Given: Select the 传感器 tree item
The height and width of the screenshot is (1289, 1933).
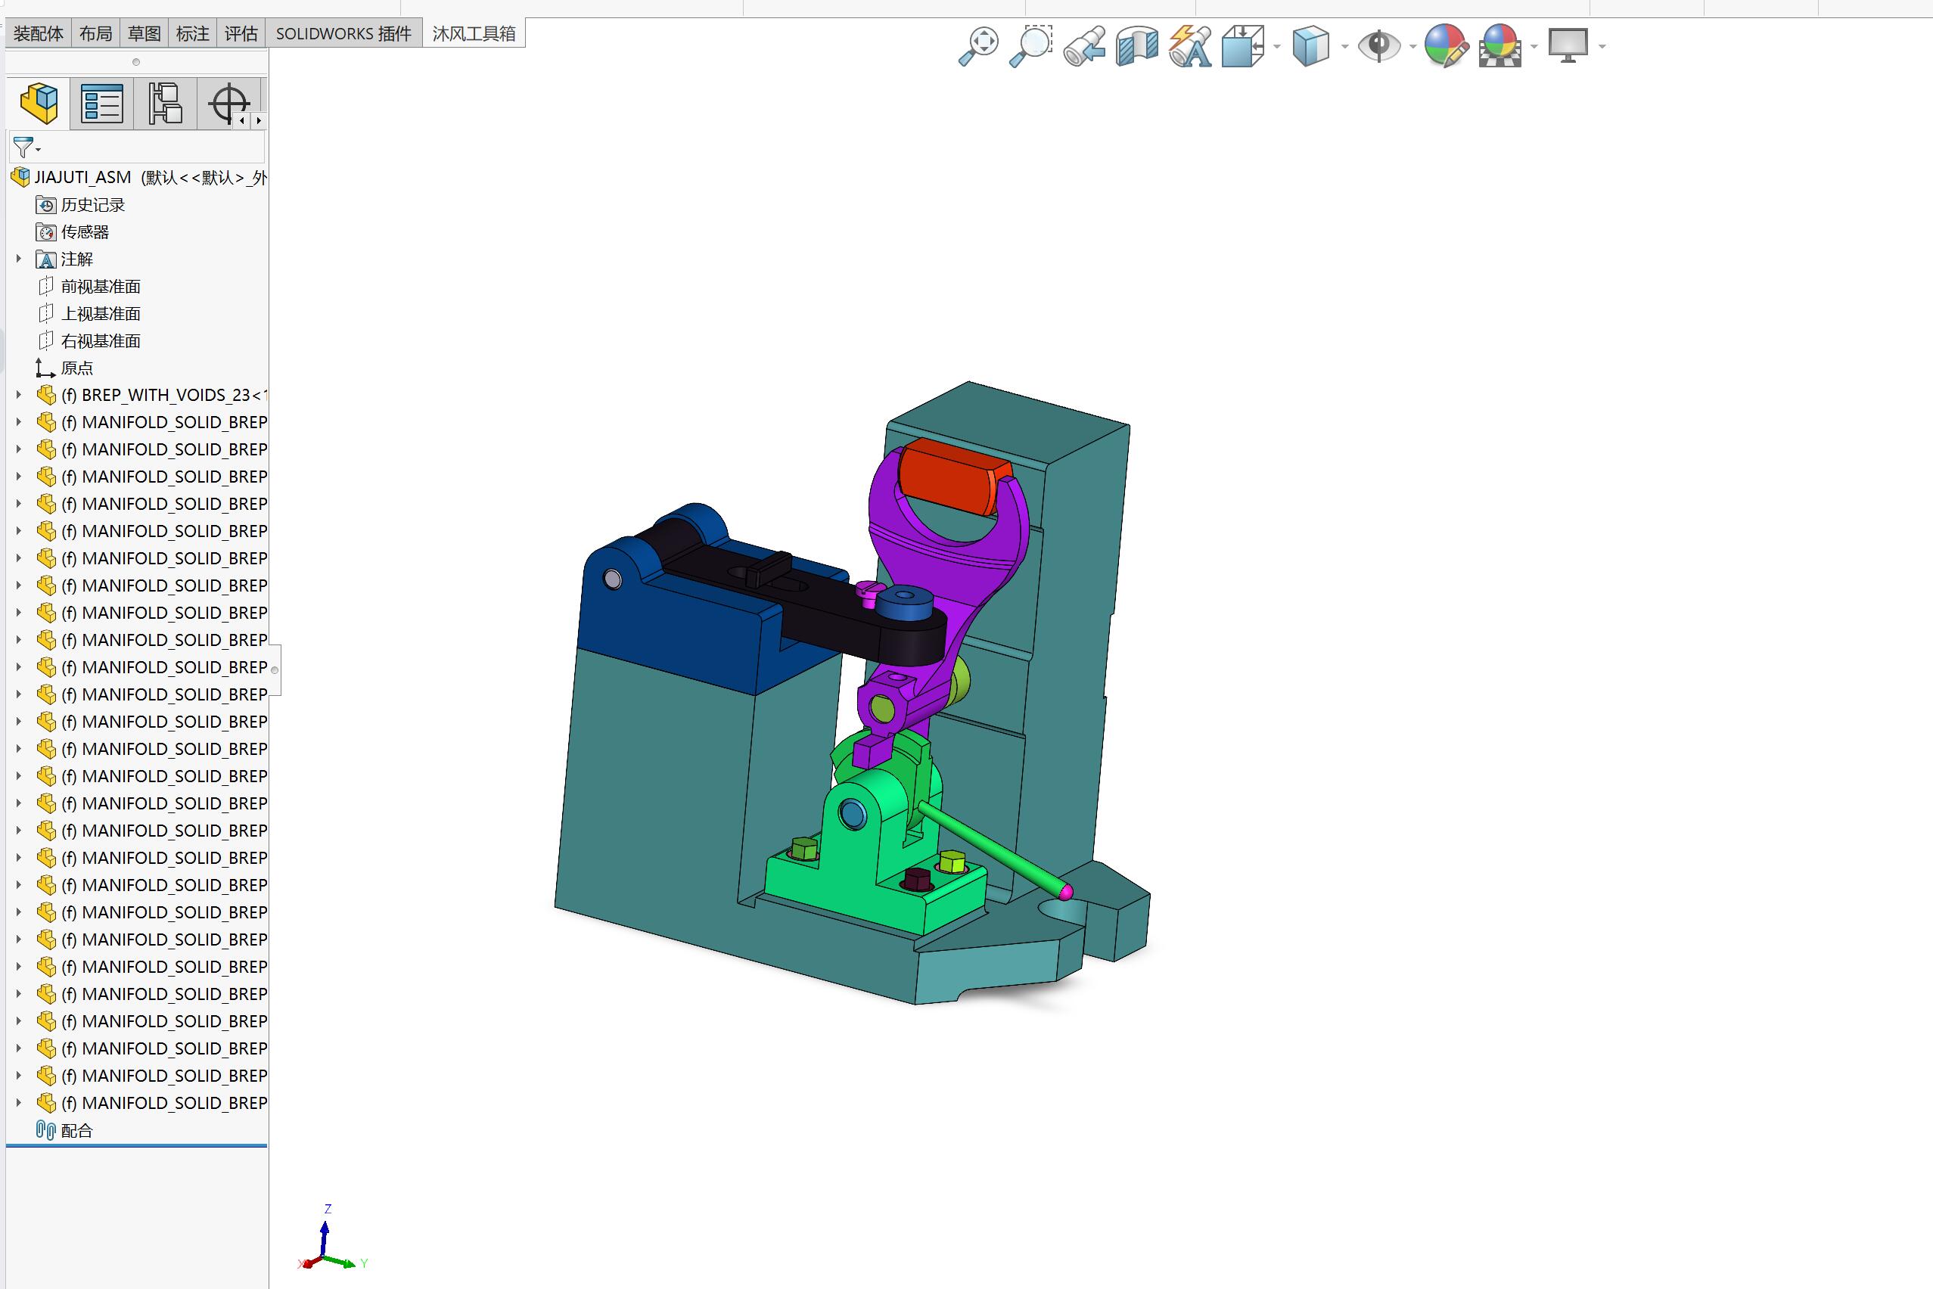Looking at the screenshot, I should (x=73, y=231).
